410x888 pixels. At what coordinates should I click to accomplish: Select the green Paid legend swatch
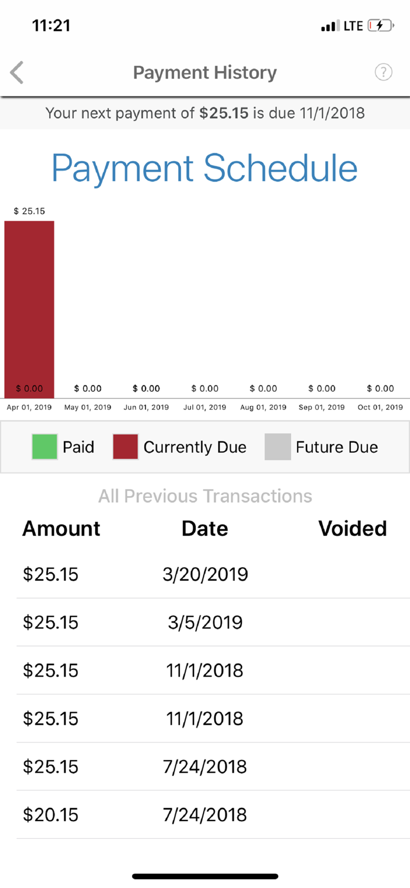point(44,447)
